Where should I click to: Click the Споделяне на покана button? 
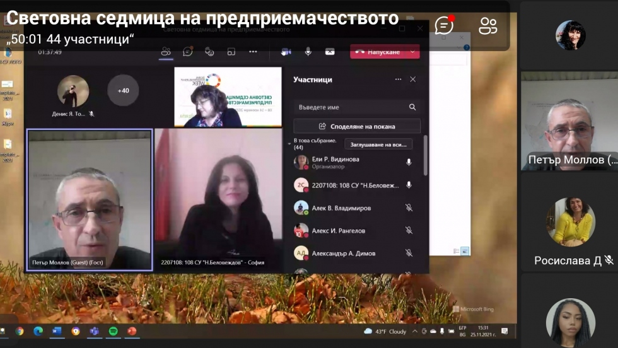(357, 127)
